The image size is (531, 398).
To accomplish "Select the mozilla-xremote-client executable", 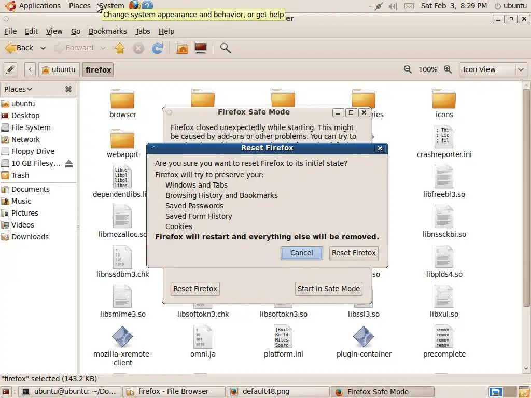I will [x=122, y=337].
